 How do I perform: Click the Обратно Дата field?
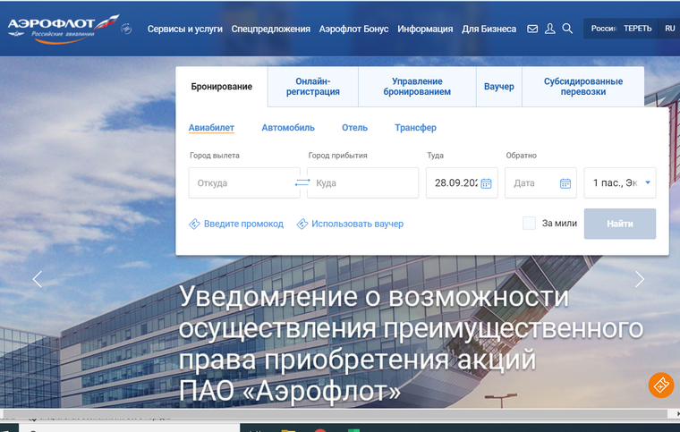click(x=540, y=182)
